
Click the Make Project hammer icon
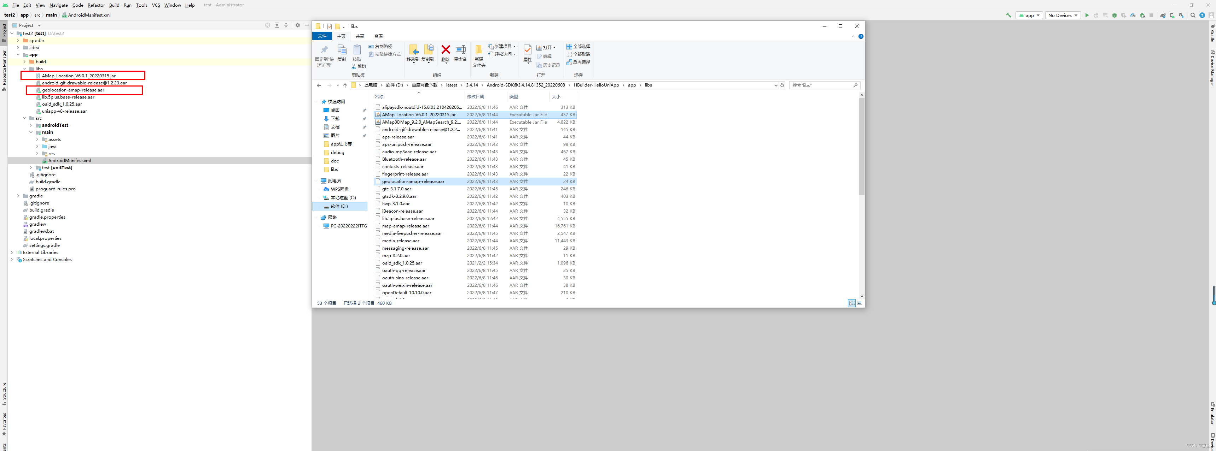(x=1008, y=15)
